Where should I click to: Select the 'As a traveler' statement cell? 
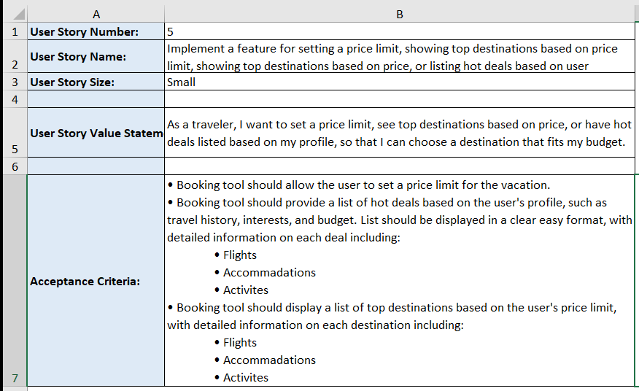click(x=400, y=133)
